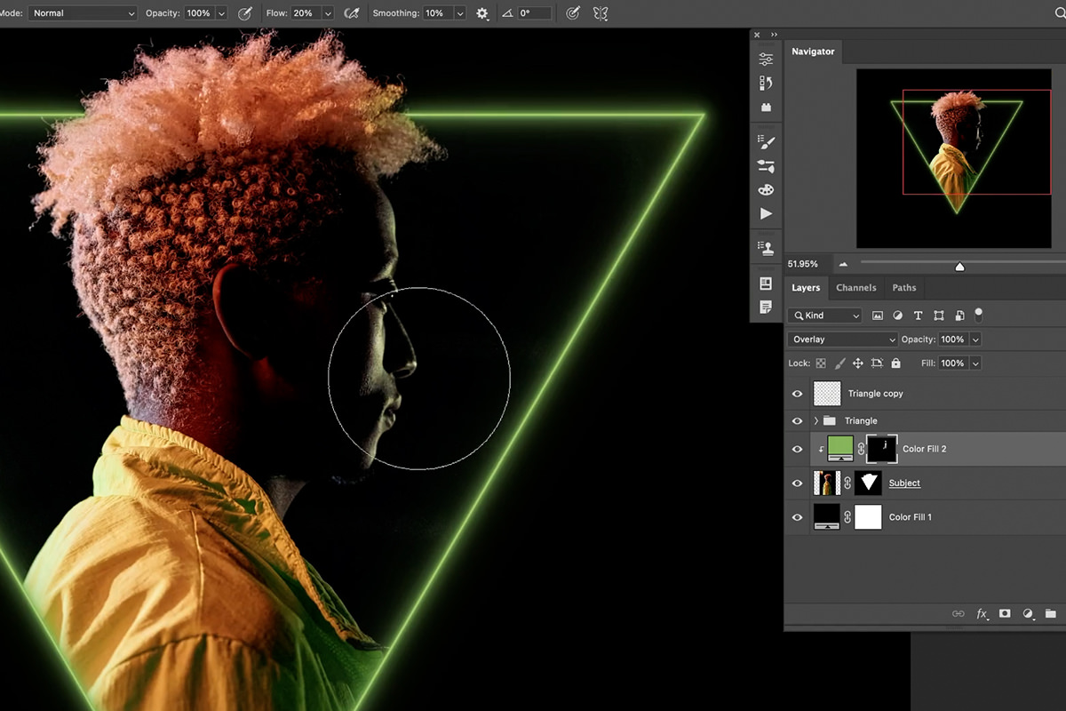Hide the Triangle copy layer
Screen dimensions: 1066x711
(x=797, y=394)
